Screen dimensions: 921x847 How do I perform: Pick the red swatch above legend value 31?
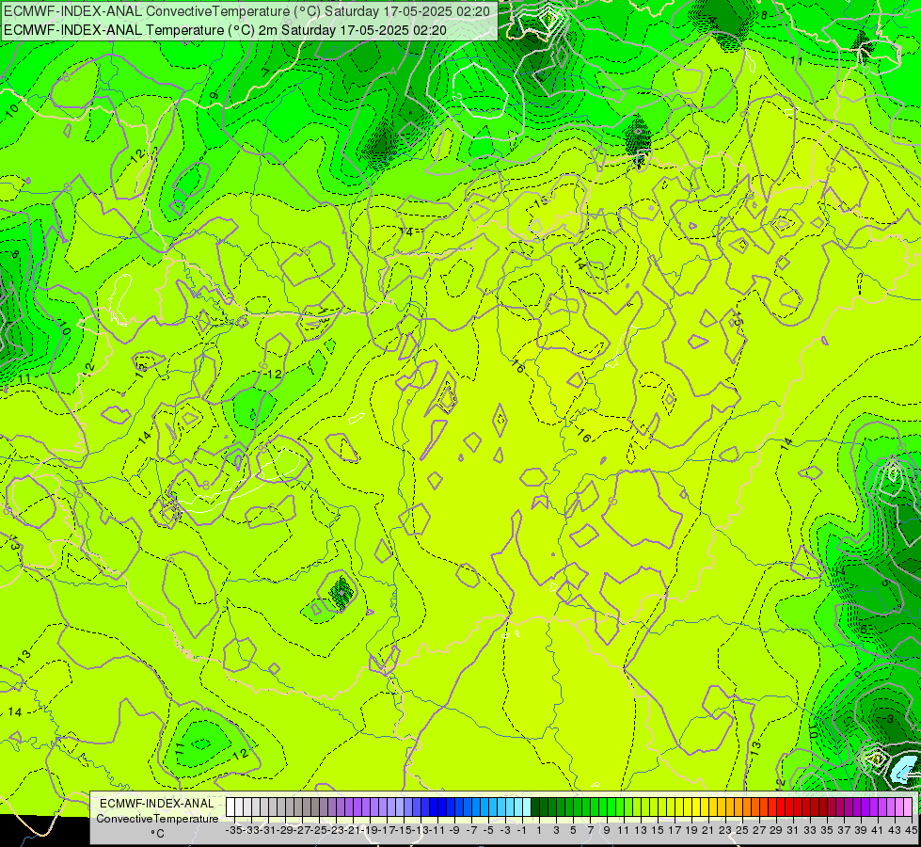[789, 807]
